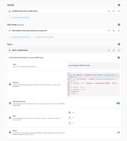Click help icon next to Dann heading
The width and height of the screenshot is (127, 141).
pyautogui.click(x=119, y=44)
